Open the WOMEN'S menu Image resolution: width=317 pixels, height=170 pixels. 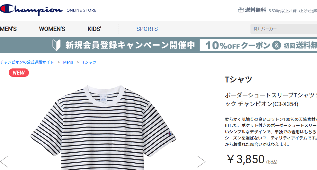point(52,29)
